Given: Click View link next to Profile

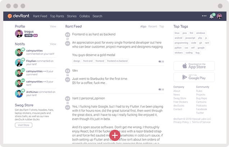Looking at the screenshot, I should [x=53, y=26].
